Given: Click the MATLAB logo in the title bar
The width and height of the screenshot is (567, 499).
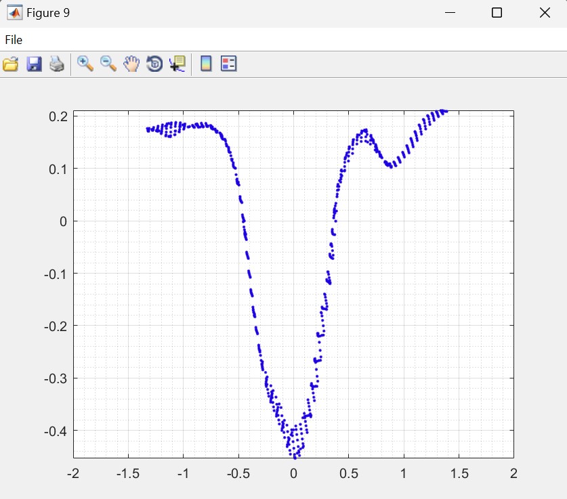Looking at the screenshot, I should tap(14, 13).
